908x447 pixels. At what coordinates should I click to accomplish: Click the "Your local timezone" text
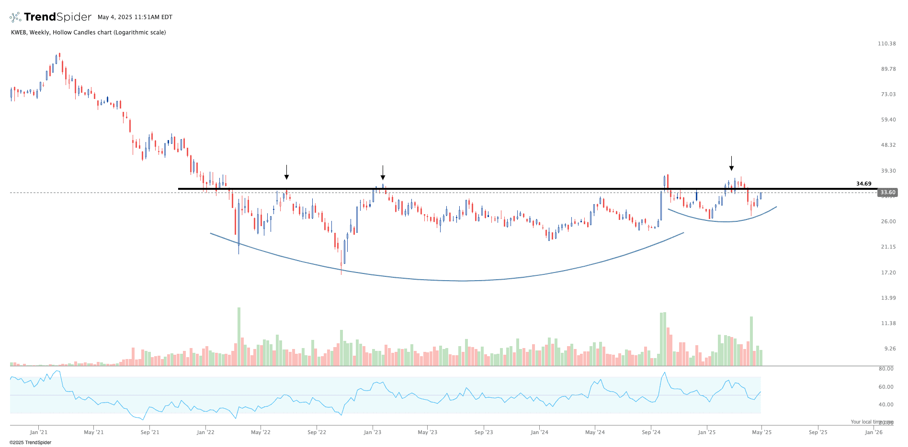tap(872, 422)
